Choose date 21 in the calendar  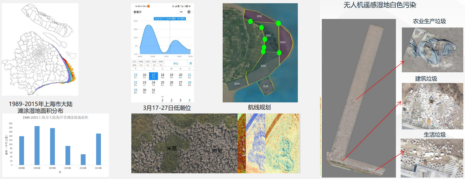pyautogui.click(x=189, y=76)
